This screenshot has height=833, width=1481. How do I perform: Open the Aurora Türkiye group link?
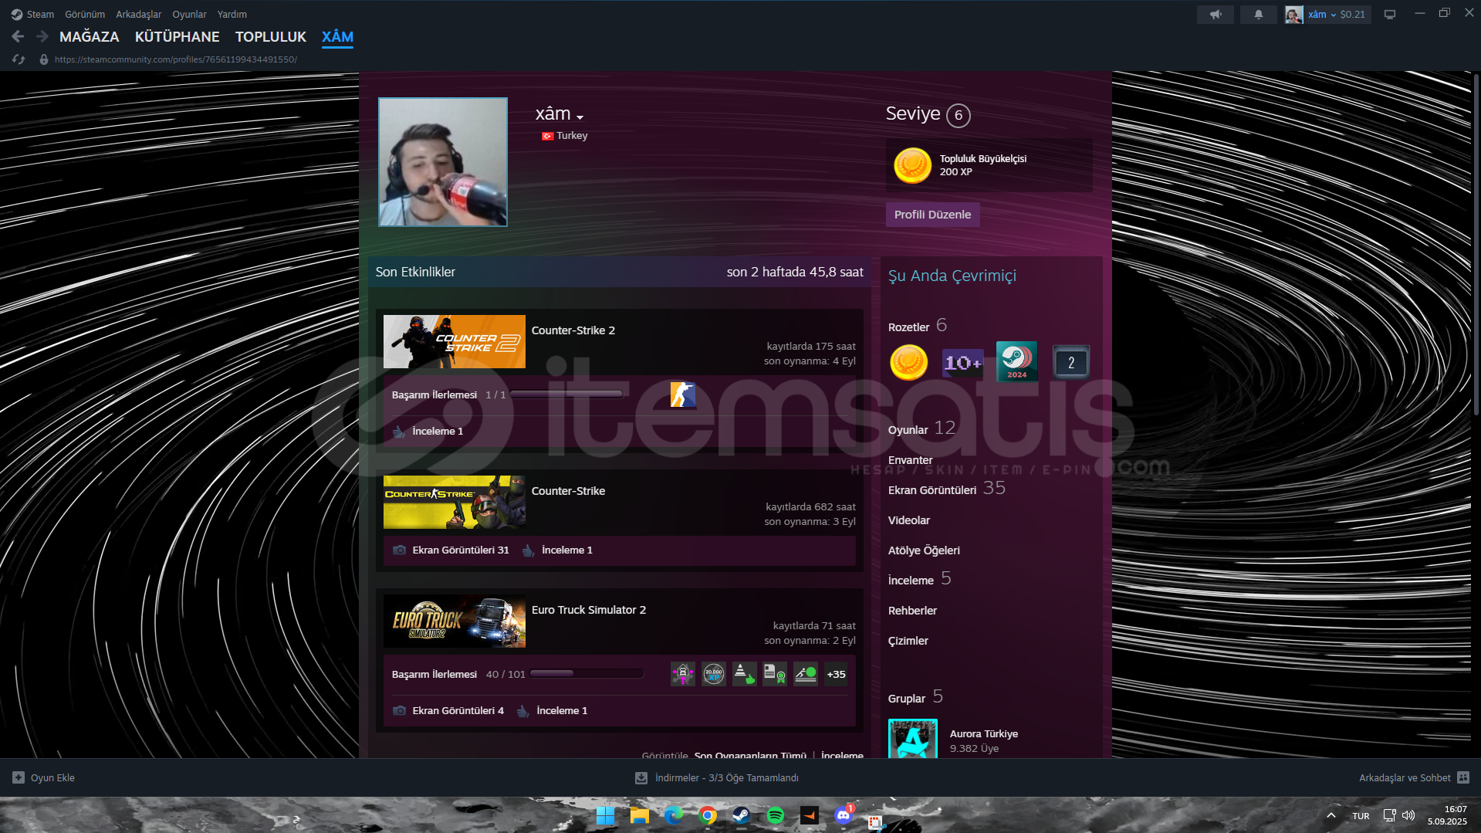(983, 733)
